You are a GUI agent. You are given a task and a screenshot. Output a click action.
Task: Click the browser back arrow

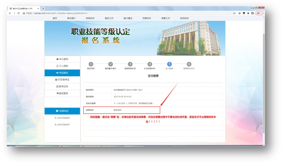tap(10, 13)
